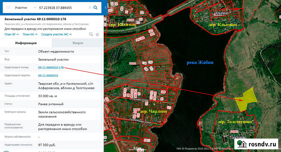
Task: Open the План ЗУ link
Action: (12, 34)
